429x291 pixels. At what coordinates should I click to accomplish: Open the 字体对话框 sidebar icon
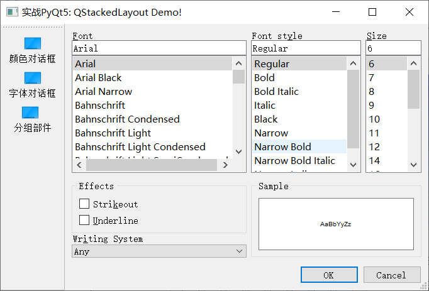pyautogui.click(x=32, y=78)
